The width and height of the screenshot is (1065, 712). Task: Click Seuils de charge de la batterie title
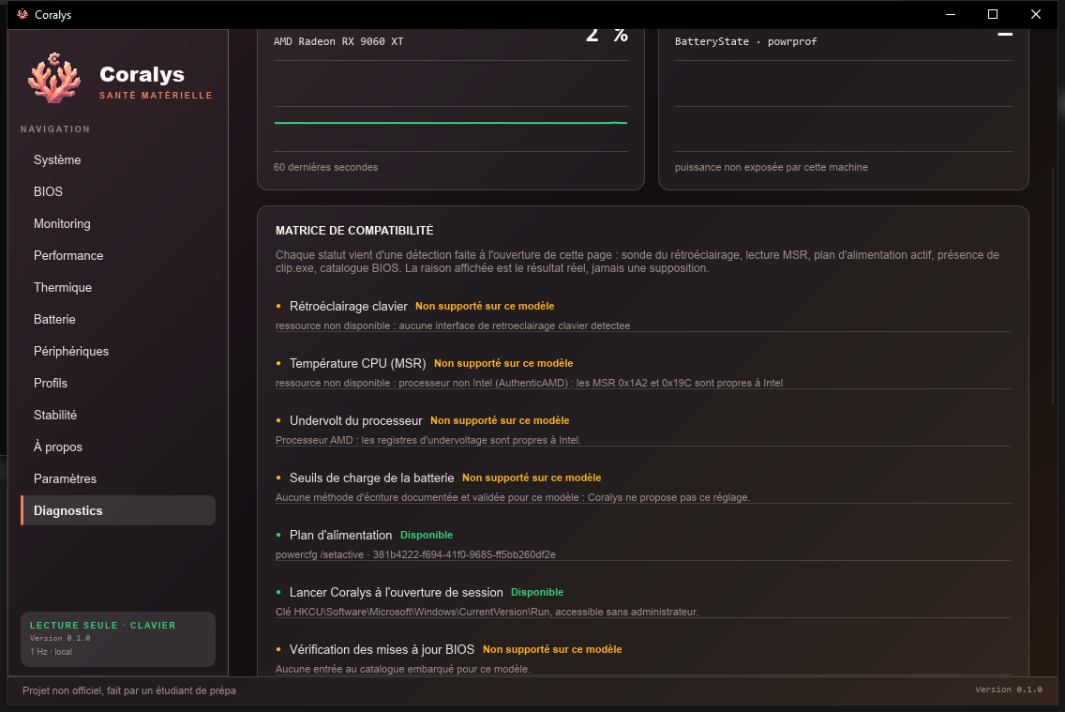click(371, 477)
